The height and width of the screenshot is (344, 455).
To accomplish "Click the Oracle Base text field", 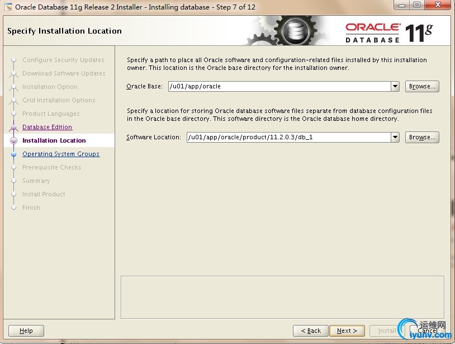I will (x=279, y=86).
